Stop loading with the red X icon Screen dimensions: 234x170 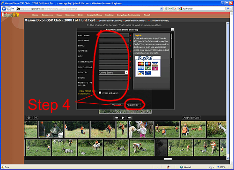(x=175, y=9)
